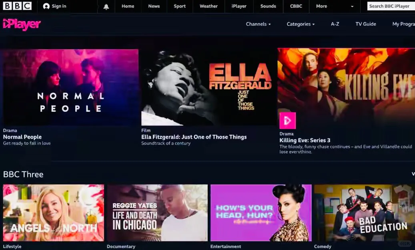The height and width of the screenshot is (250, 415).
Task: Open the Home navigation item
Action: [128, 6]
